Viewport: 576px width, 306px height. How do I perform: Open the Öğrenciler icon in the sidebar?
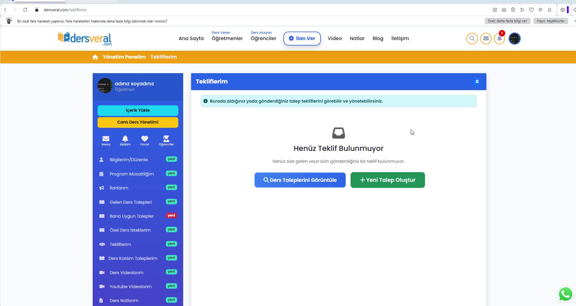point(166,140)
